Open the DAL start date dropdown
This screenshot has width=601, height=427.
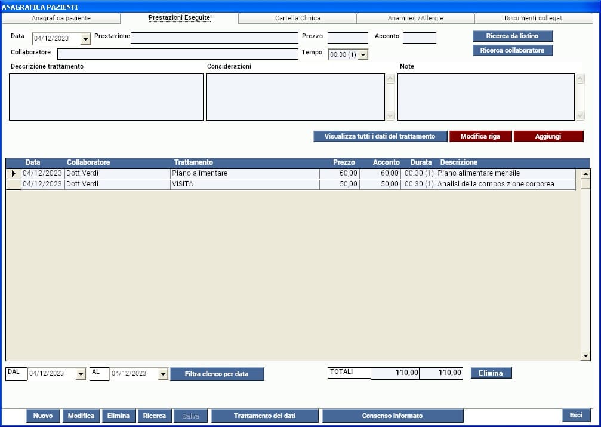81,374
